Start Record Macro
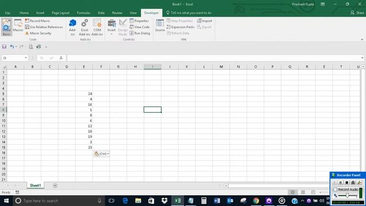 pyautogui.click(x=37, y=21)
